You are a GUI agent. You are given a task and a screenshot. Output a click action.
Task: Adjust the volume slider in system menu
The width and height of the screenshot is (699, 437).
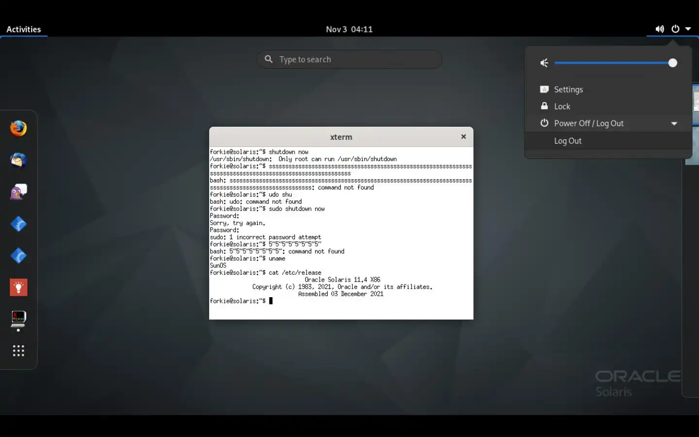tap(616, 63)
